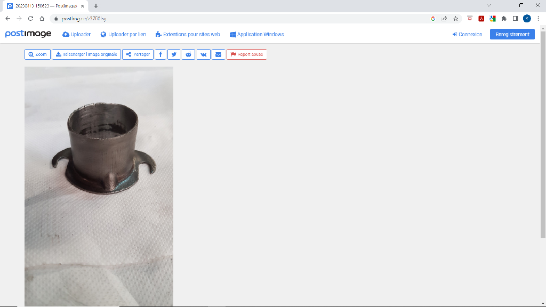Send image by email envelope icon

pyautogui.click(x=218, y=54)
